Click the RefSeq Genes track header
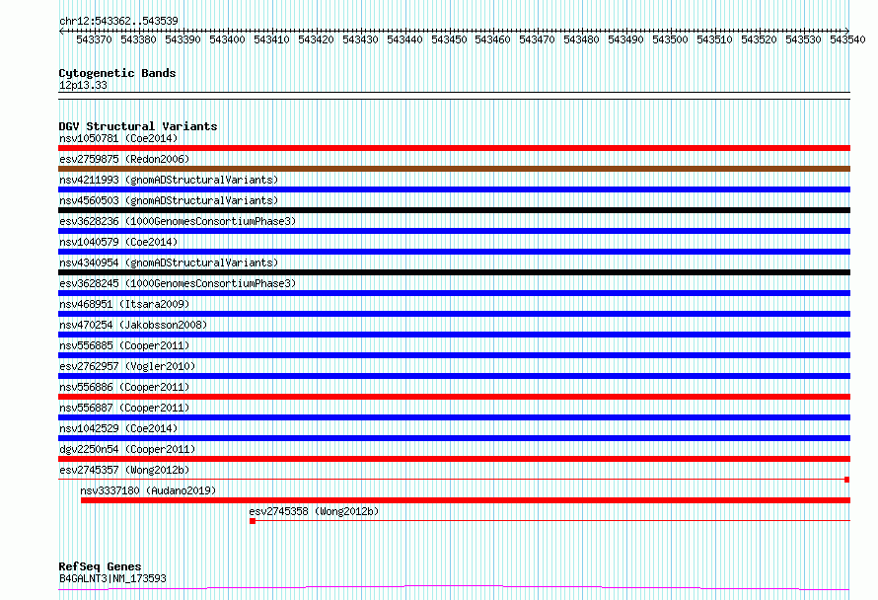This screenshot has height=600, width=878. click(100, 566)
